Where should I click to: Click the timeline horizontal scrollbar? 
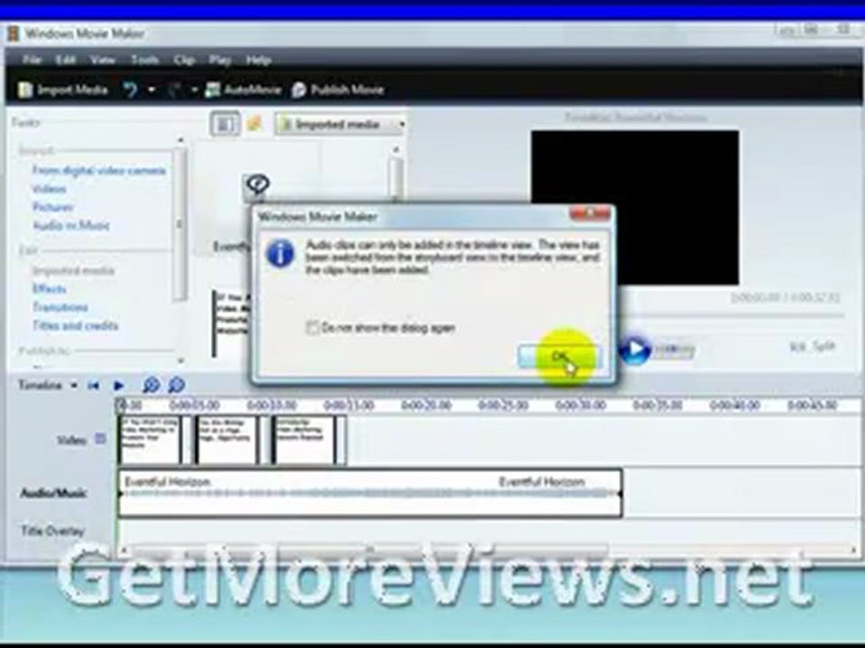tap(369, 549)
